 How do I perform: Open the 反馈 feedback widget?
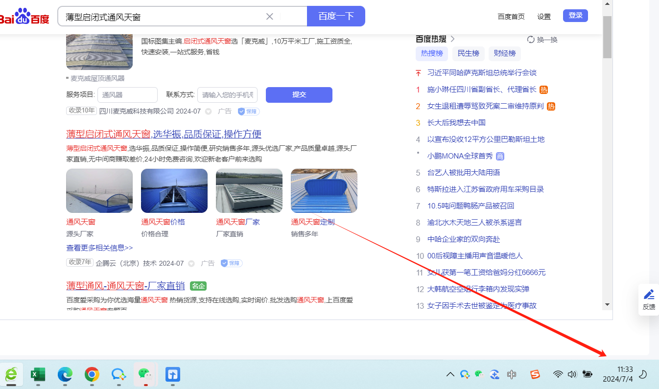point(649,299)
